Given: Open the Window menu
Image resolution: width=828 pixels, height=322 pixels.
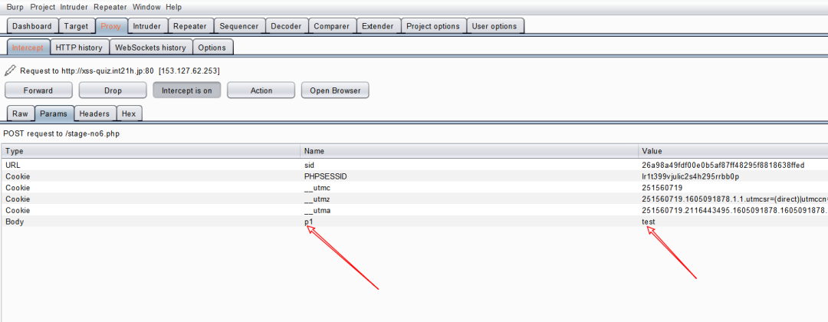Looking at the screenshot, I should pyautogui.click(x=146, y=7).
